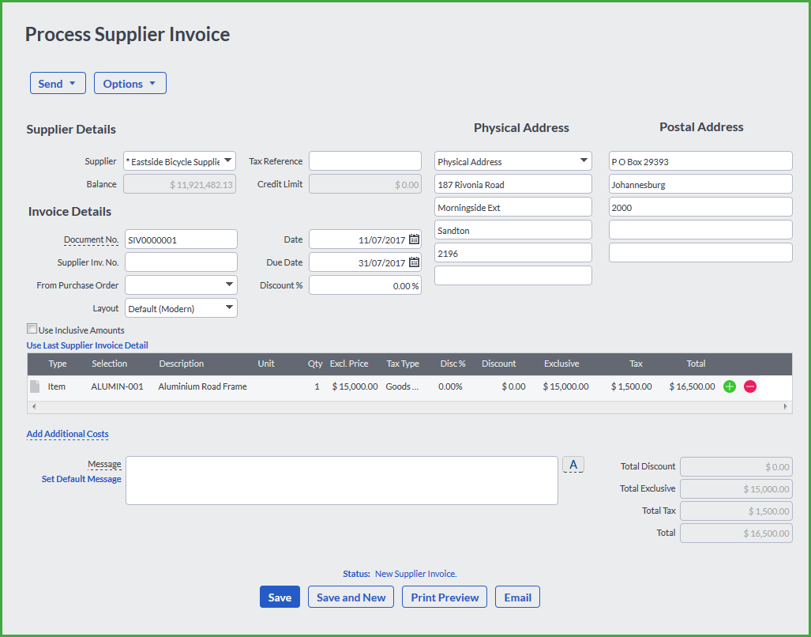Click the Save button

[x=280, y=597]
